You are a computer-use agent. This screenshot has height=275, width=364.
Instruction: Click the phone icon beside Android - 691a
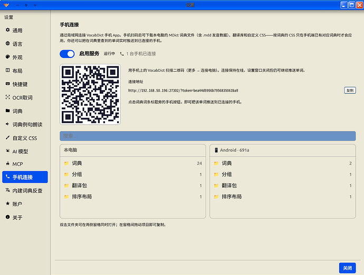(216, 150)
